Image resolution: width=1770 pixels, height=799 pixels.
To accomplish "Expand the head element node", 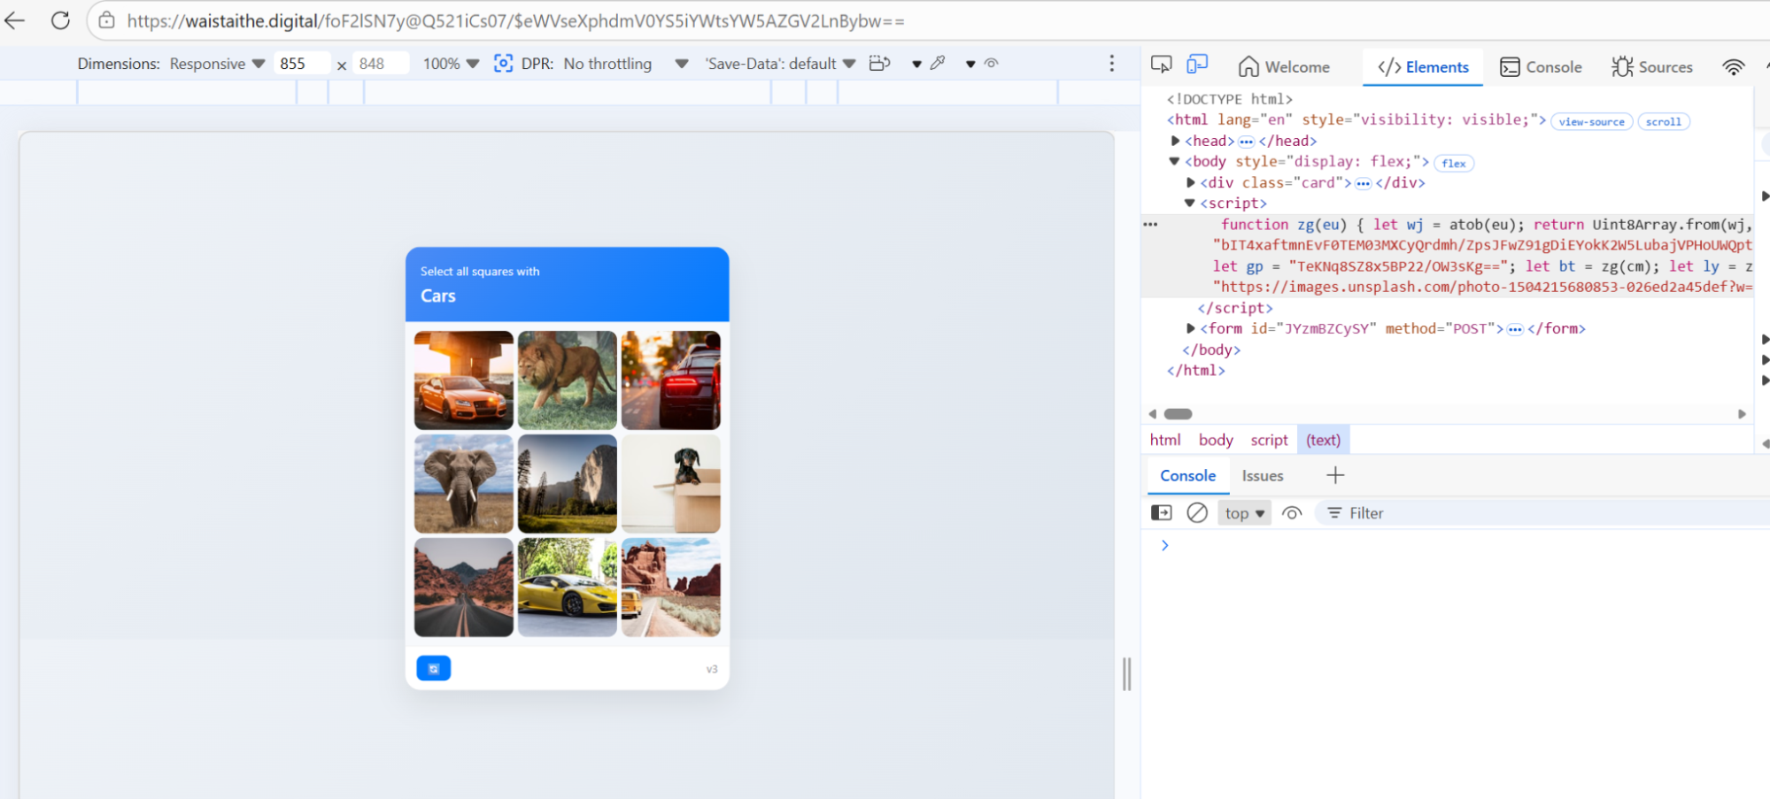I will pyautogui.click(x=1175, y=141).
